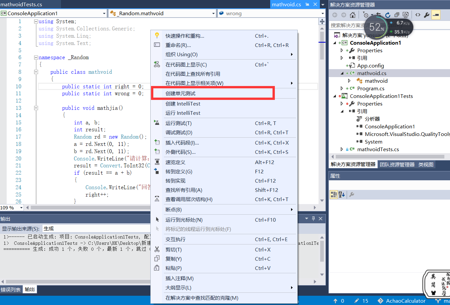Click the cursor arrow icon beside 运行到光标处(N)
Screen dimensions: 450x305
tap(157, 220)
